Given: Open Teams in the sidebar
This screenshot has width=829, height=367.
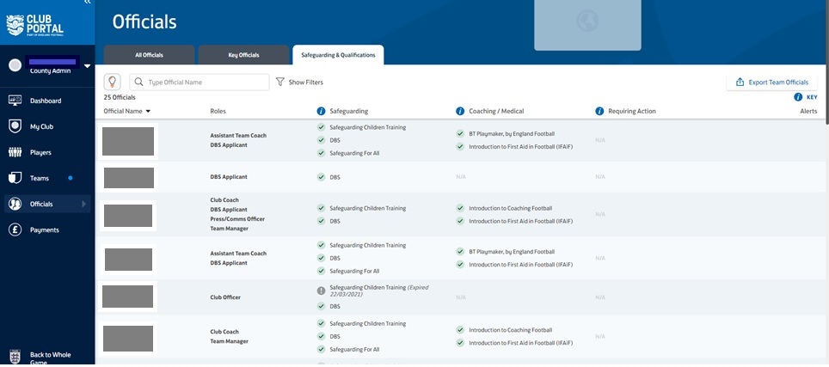Looking at the screenshot, I should (x=40, y=178).
